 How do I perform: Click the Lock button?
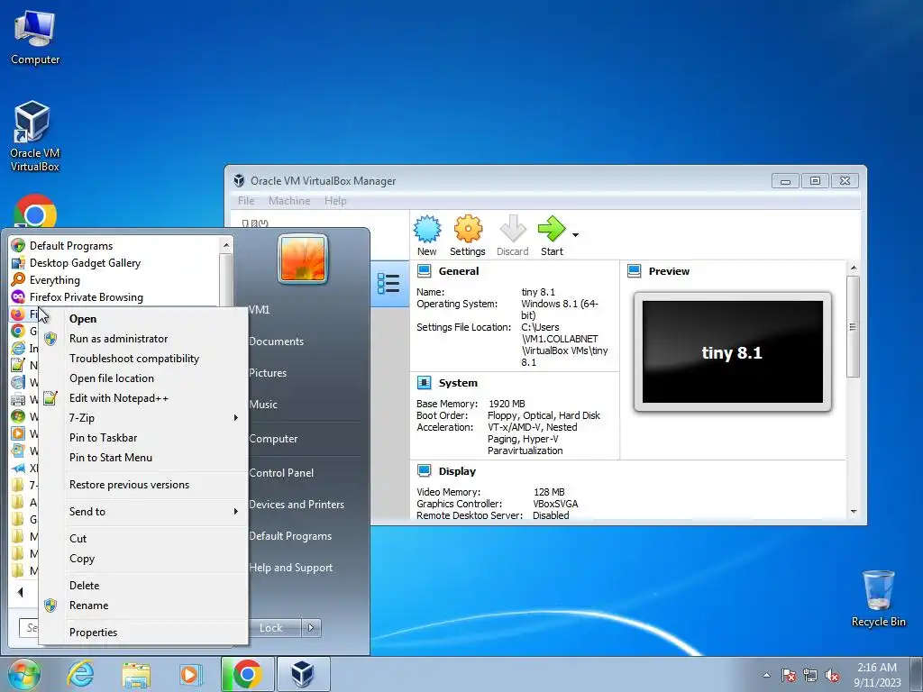pyautogui.click(x=274, y=628)
